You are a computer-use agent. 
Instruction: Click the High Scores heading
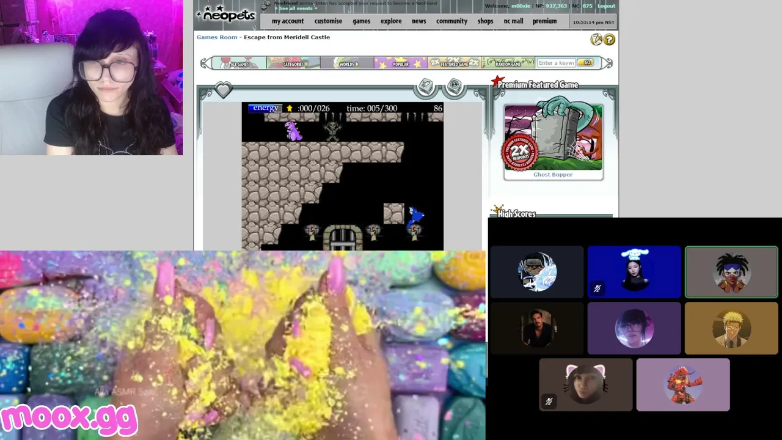point(516,213)
